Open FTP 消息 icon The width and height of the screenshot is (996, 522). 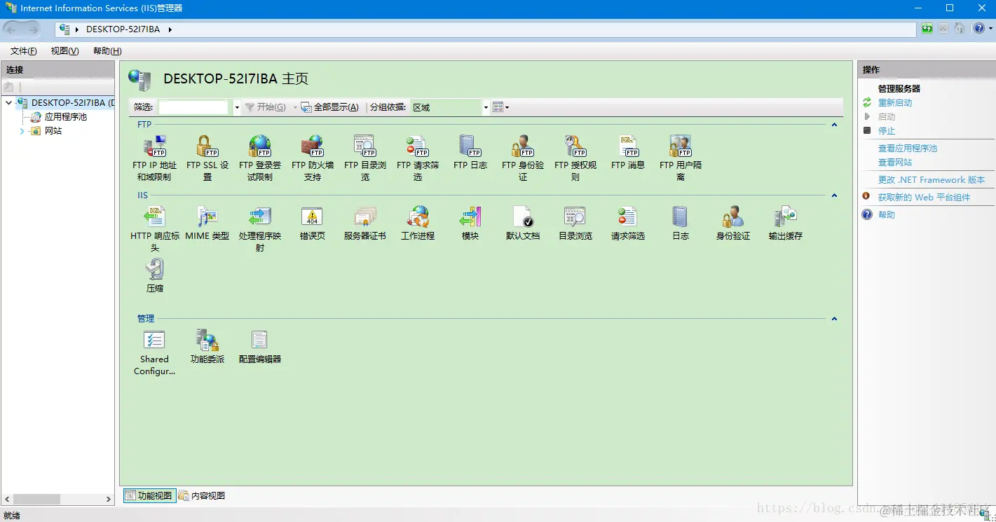[x=628, y=153]
